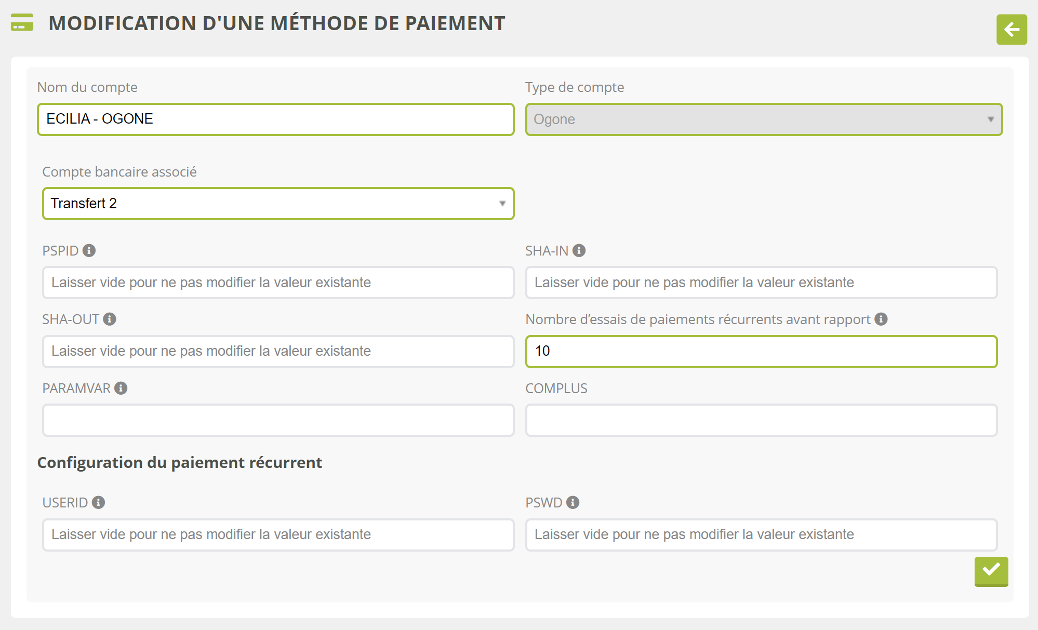
Task: Click the PSWD info icon
Action: (573, 503)
